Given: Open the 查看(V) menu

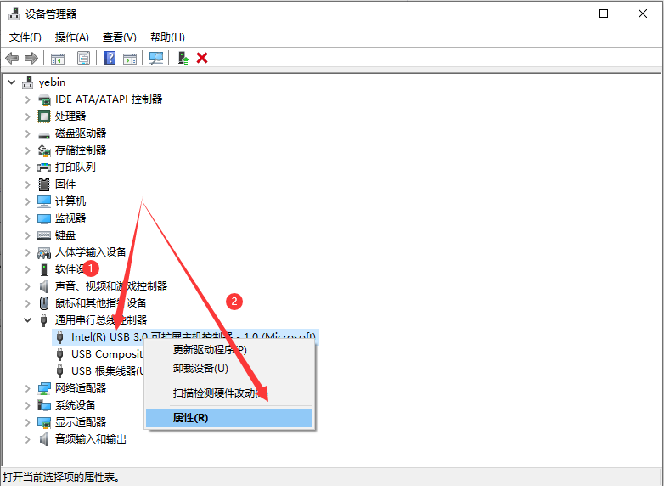Looking at the screenshot, I should pyautogui.click(x=119, y=37).
